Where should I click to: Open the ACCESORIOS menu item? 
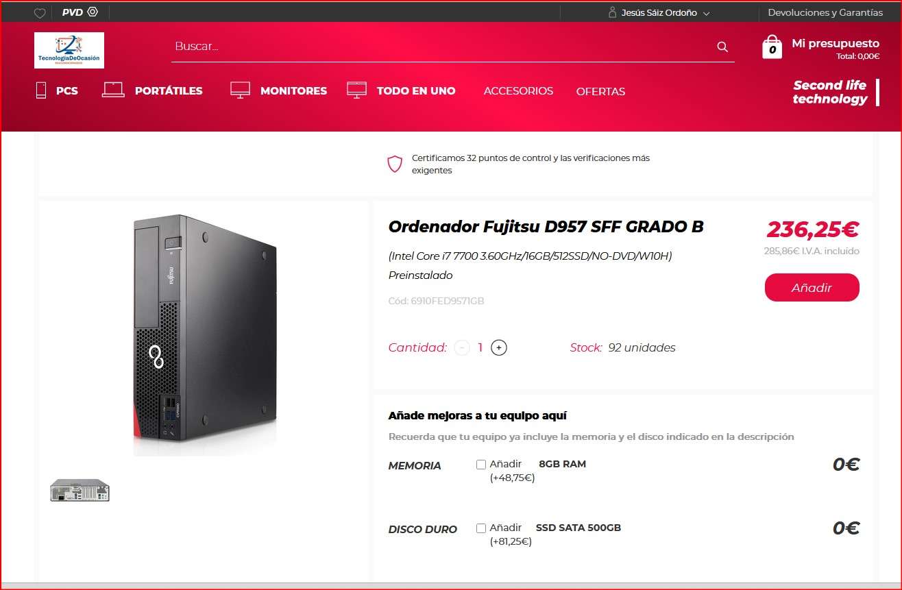pyautogui.click(x=518, y=91)
